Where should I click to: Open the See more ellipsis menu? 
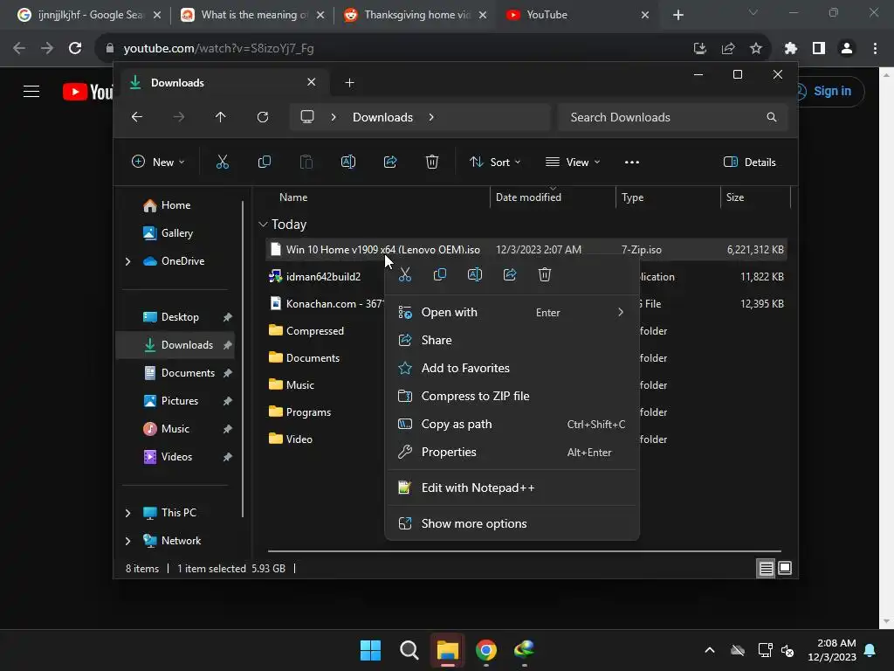[632, 163]
